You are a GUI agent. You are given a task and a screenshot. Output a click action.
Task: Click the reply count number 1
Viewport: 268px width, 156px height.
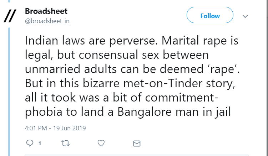[40, 144]
